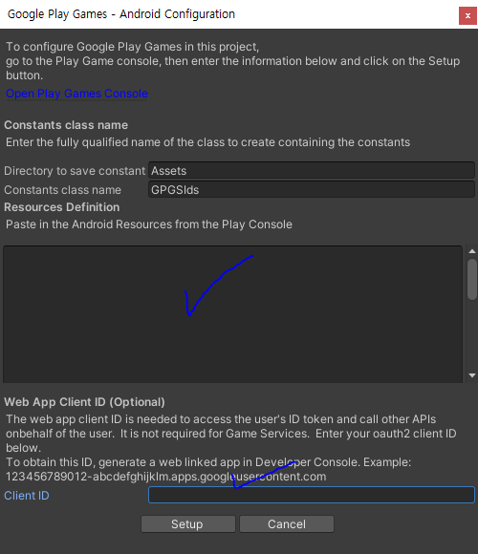The width and height of the screenshot is (478, 554).
Task: Click the scroll down arrow of resources area
Action: [472, 375]
